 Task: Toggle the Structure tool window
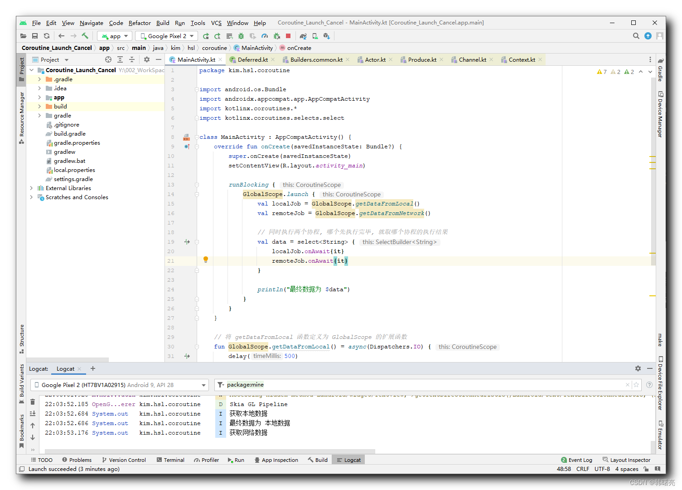(22, 338)
